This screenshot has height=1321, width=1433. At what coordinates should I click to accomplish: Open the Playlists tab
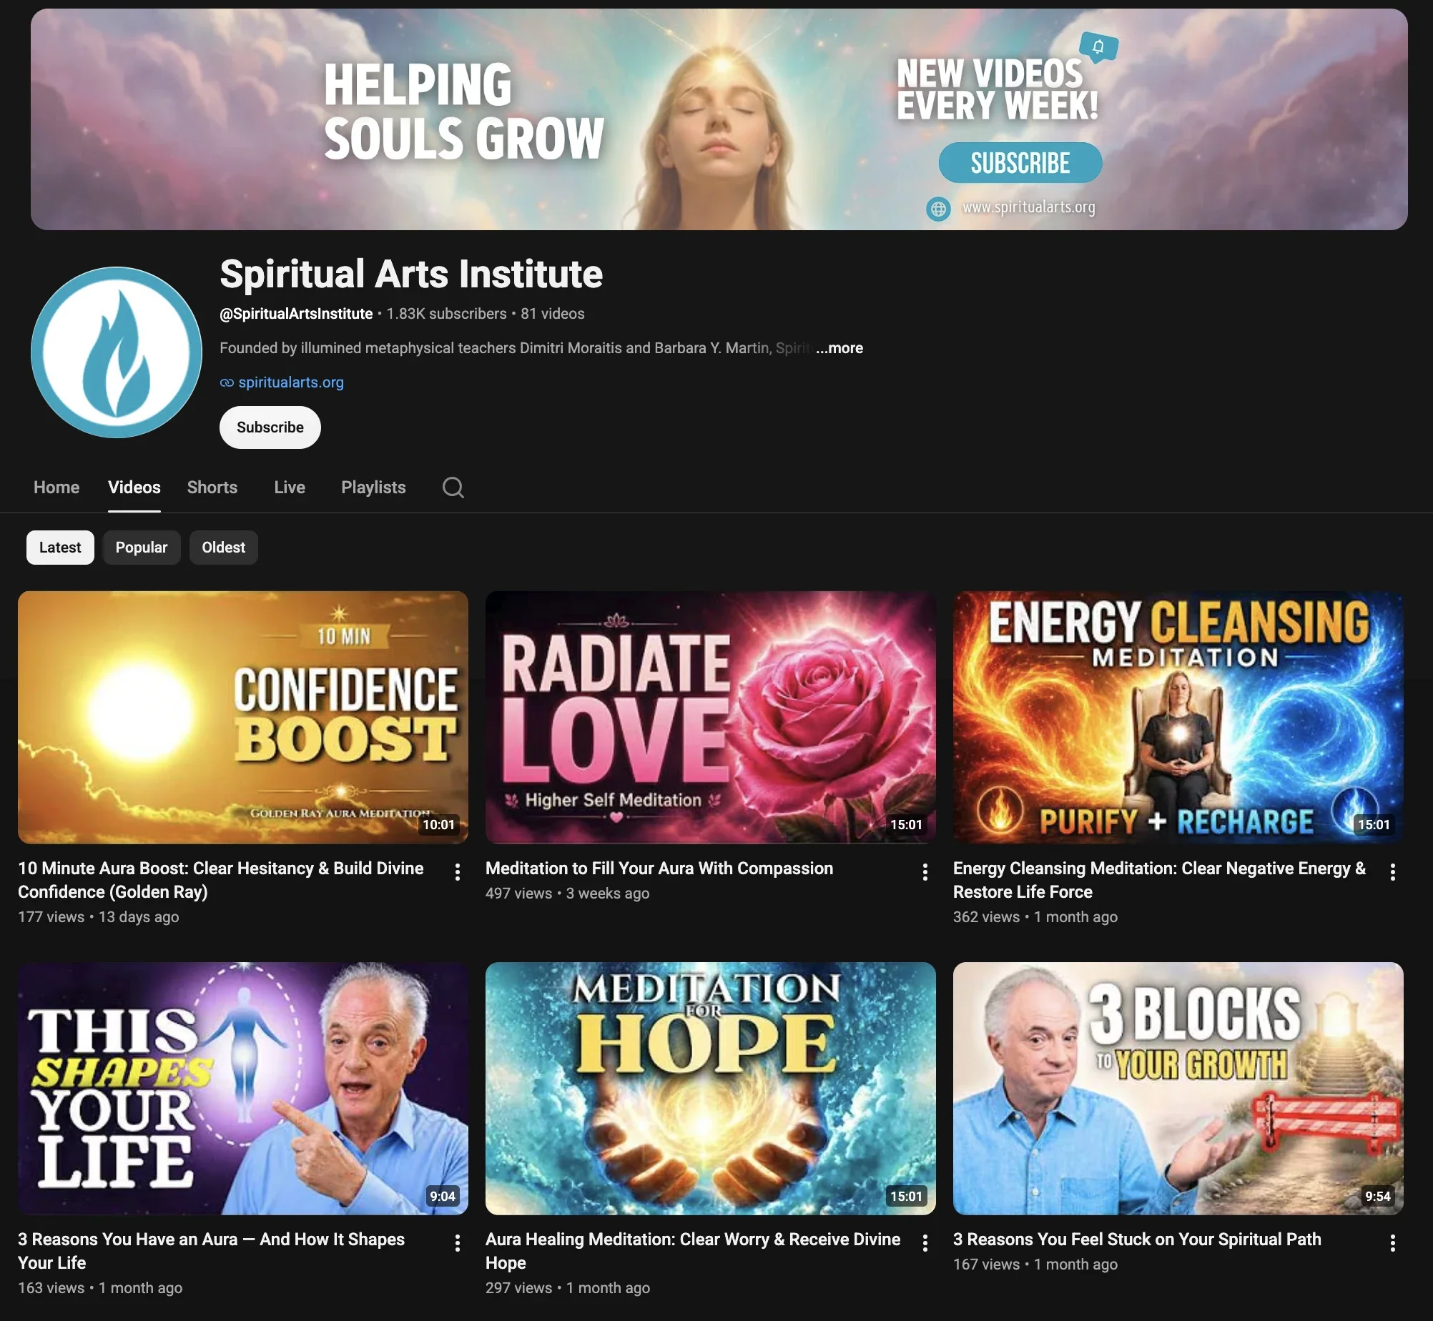coord(373,488)
